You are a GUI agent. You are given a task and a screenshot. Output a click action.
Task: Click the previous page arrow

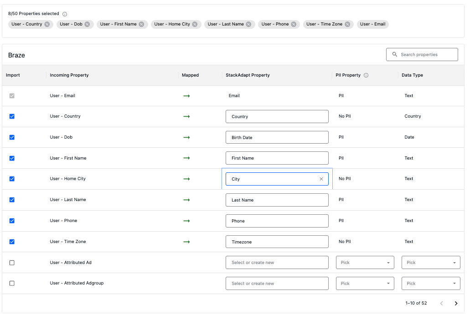(441, 303)
